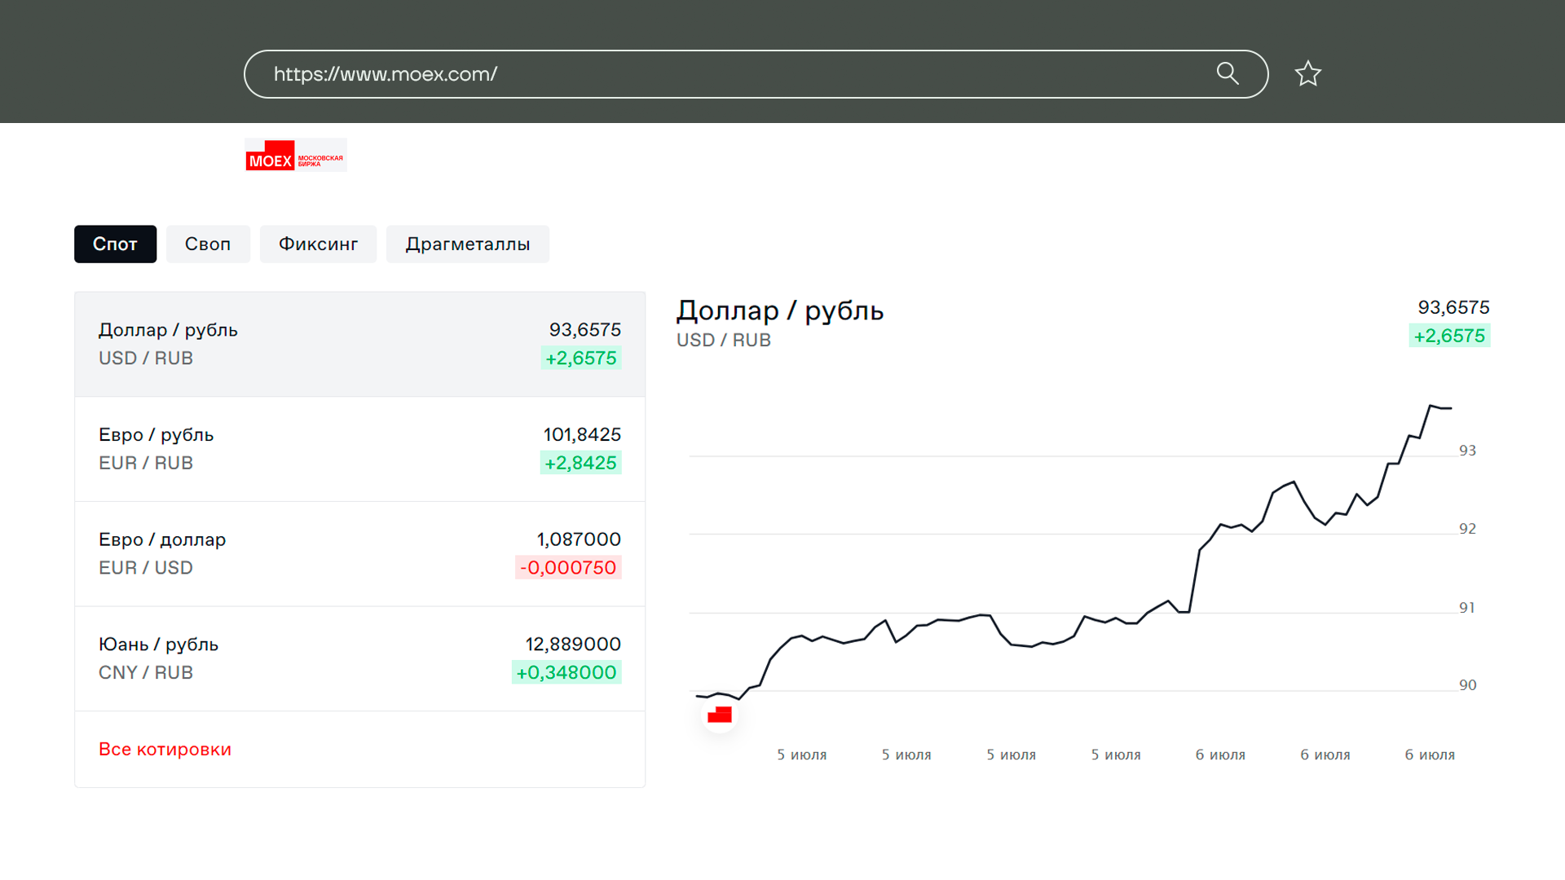Viewport: 1565px width, 880px height.
Task: Select the Доллар / рубль quote row
Action: [359, 344]
